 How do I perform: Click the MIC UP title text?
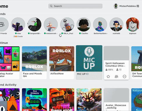81,74
